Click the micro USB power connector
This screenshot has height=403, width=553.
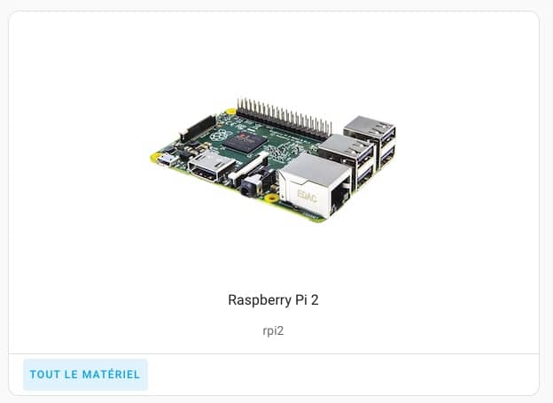pos(167,160)
